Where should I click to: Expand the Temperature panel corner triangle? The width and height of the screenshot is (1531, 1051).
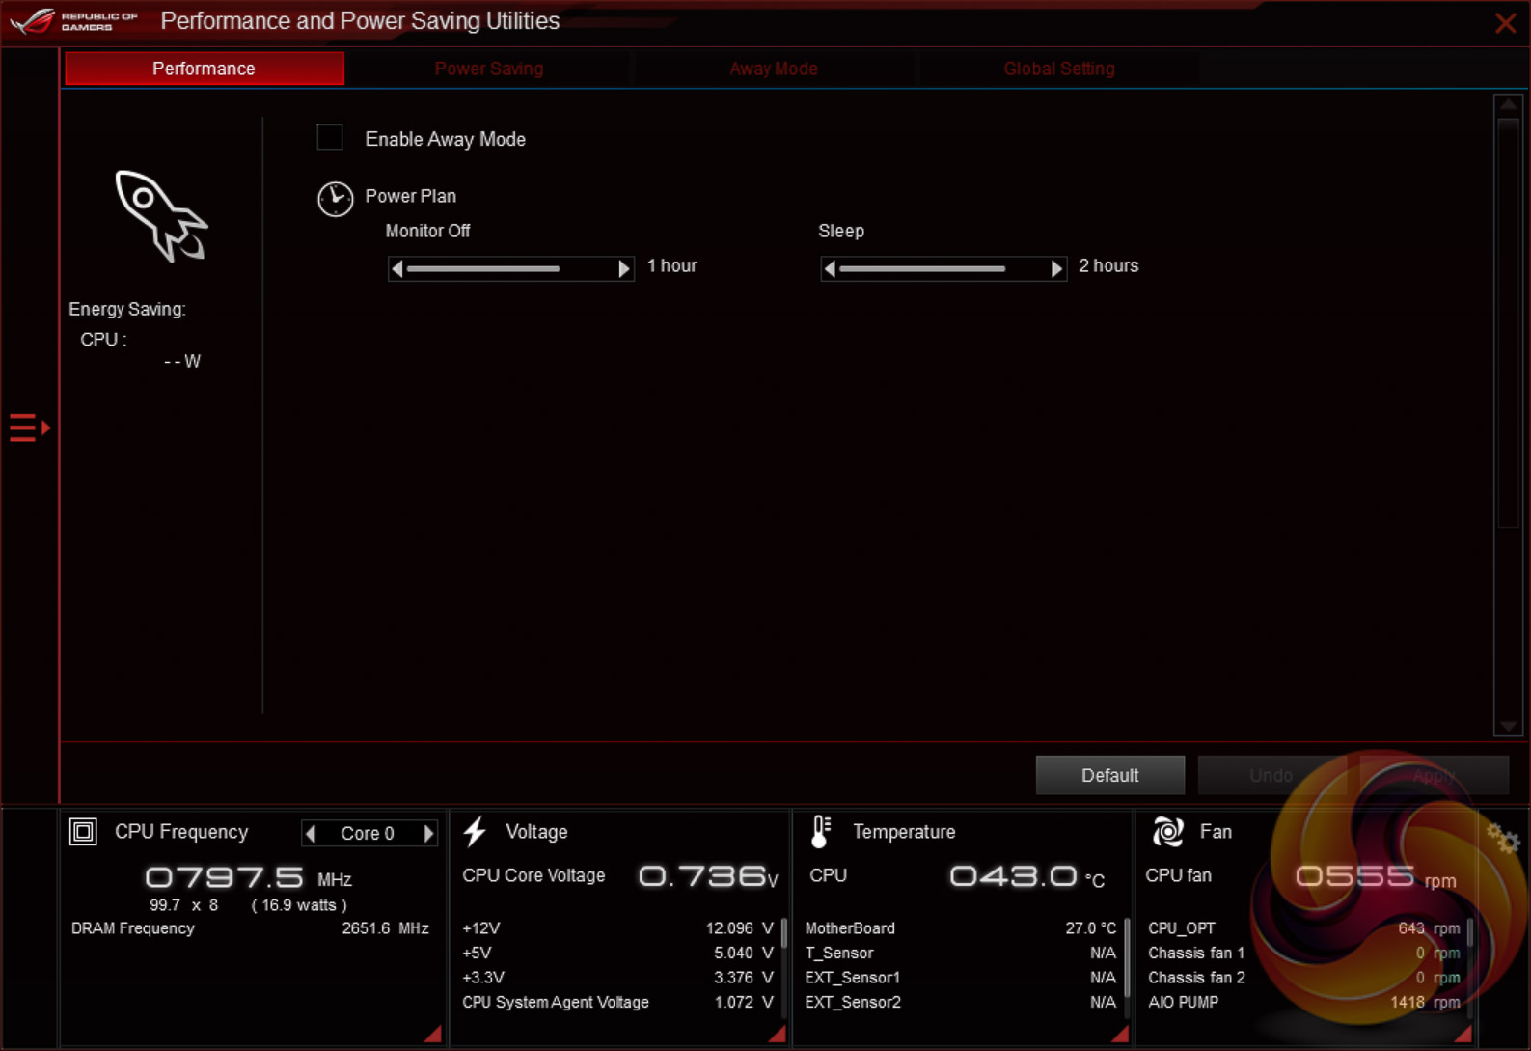[x=1120, y=1034]
